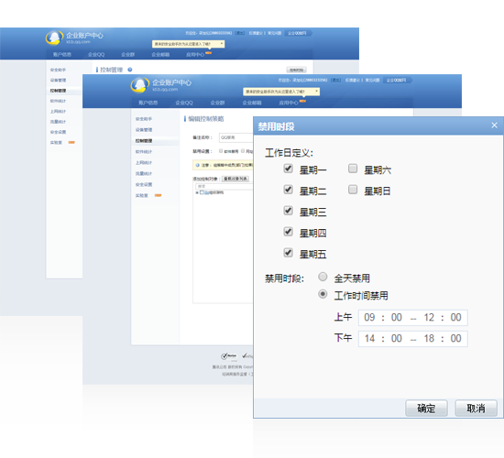The image size is (504, 458).
Task: Select 流量统计 in the back window sidebar
Action: coord(58,122)
